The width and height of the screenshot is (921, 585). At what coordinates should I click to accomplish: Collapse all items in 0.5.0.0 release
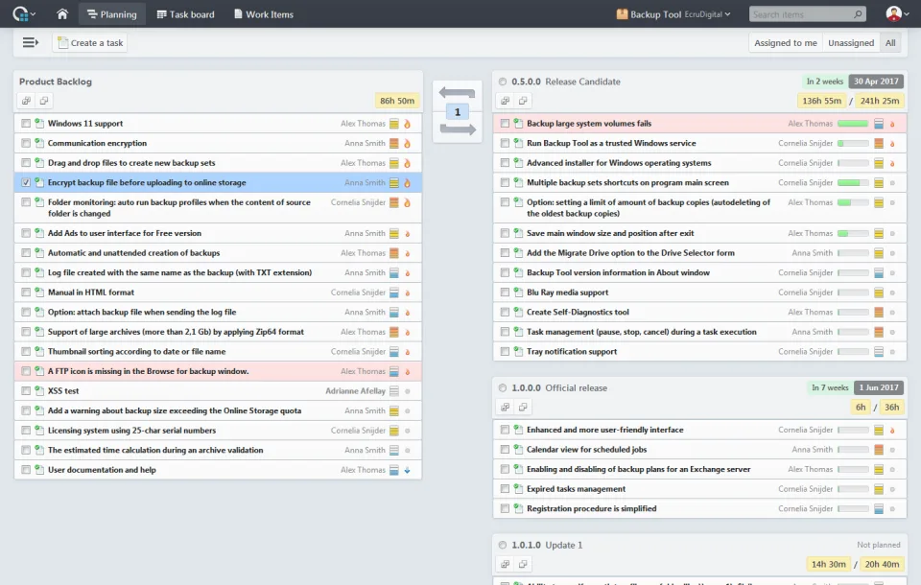[x=523, y=101]
